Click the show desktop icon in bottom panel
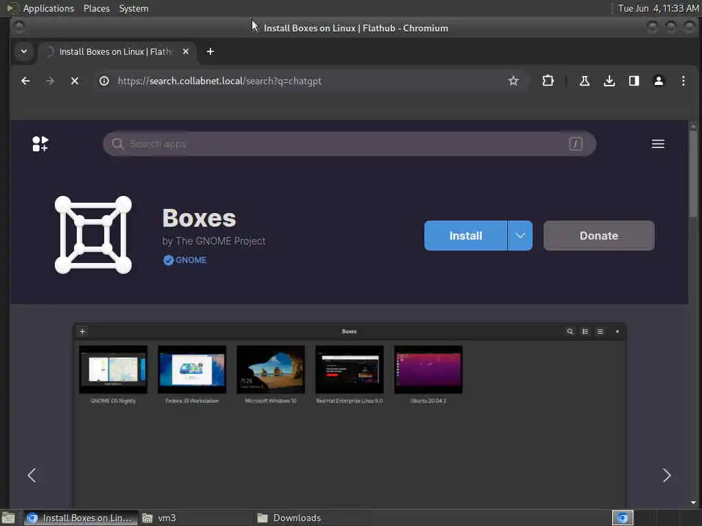This screenshot has height=526, width=702. click(x=8, y=518)
